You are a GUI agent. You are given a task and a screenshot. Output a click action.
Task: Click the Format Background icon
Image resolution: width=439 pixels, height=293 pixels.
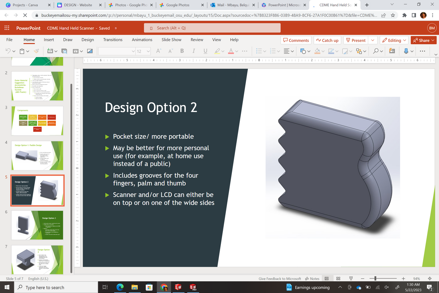tap(90, 51)
